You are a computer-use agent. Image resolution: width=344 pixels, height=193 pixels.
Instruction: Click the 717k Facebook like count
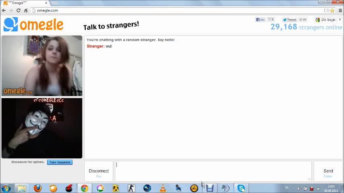tap(271, 19)
